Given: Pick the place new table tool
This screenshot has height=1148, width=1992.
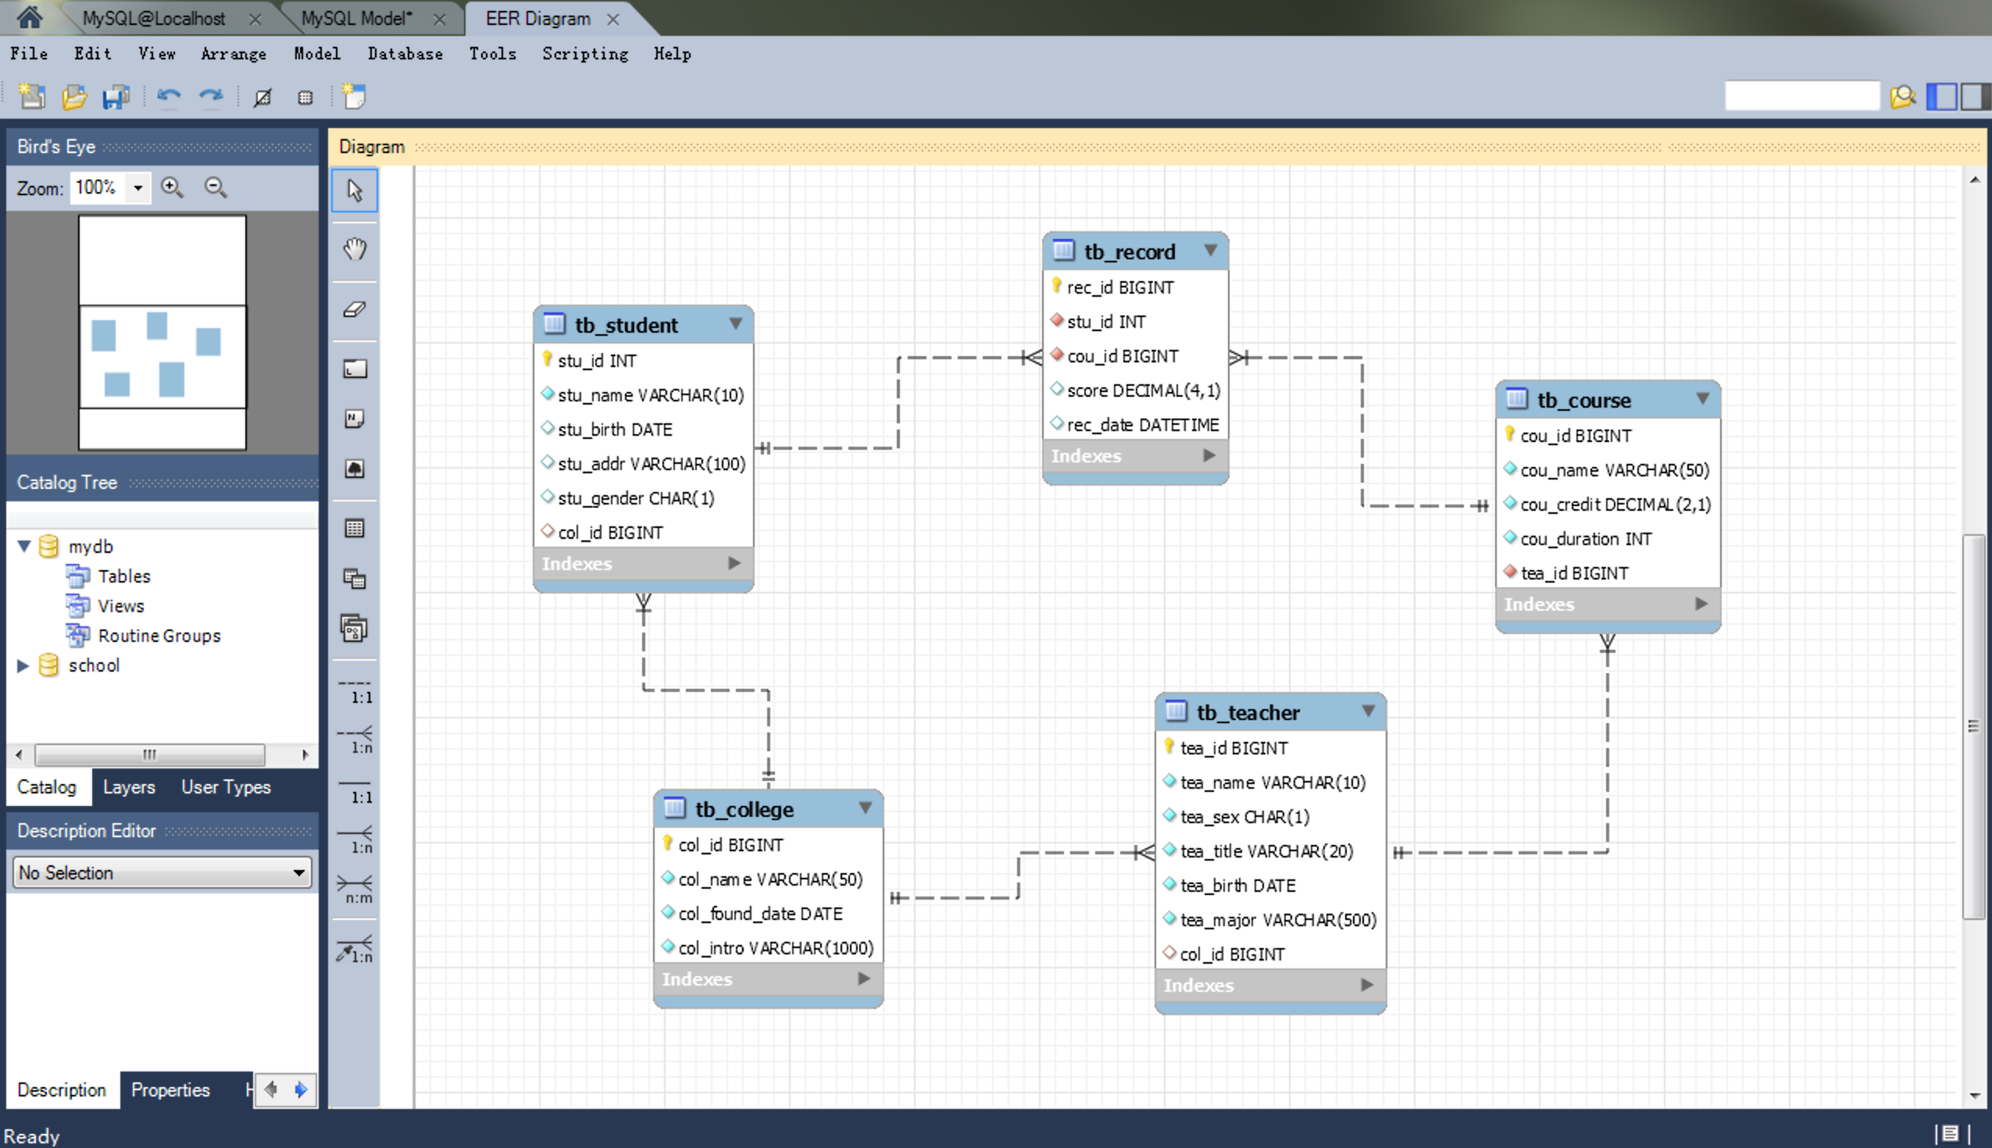Looking at the screenshot, I should 355,528.
